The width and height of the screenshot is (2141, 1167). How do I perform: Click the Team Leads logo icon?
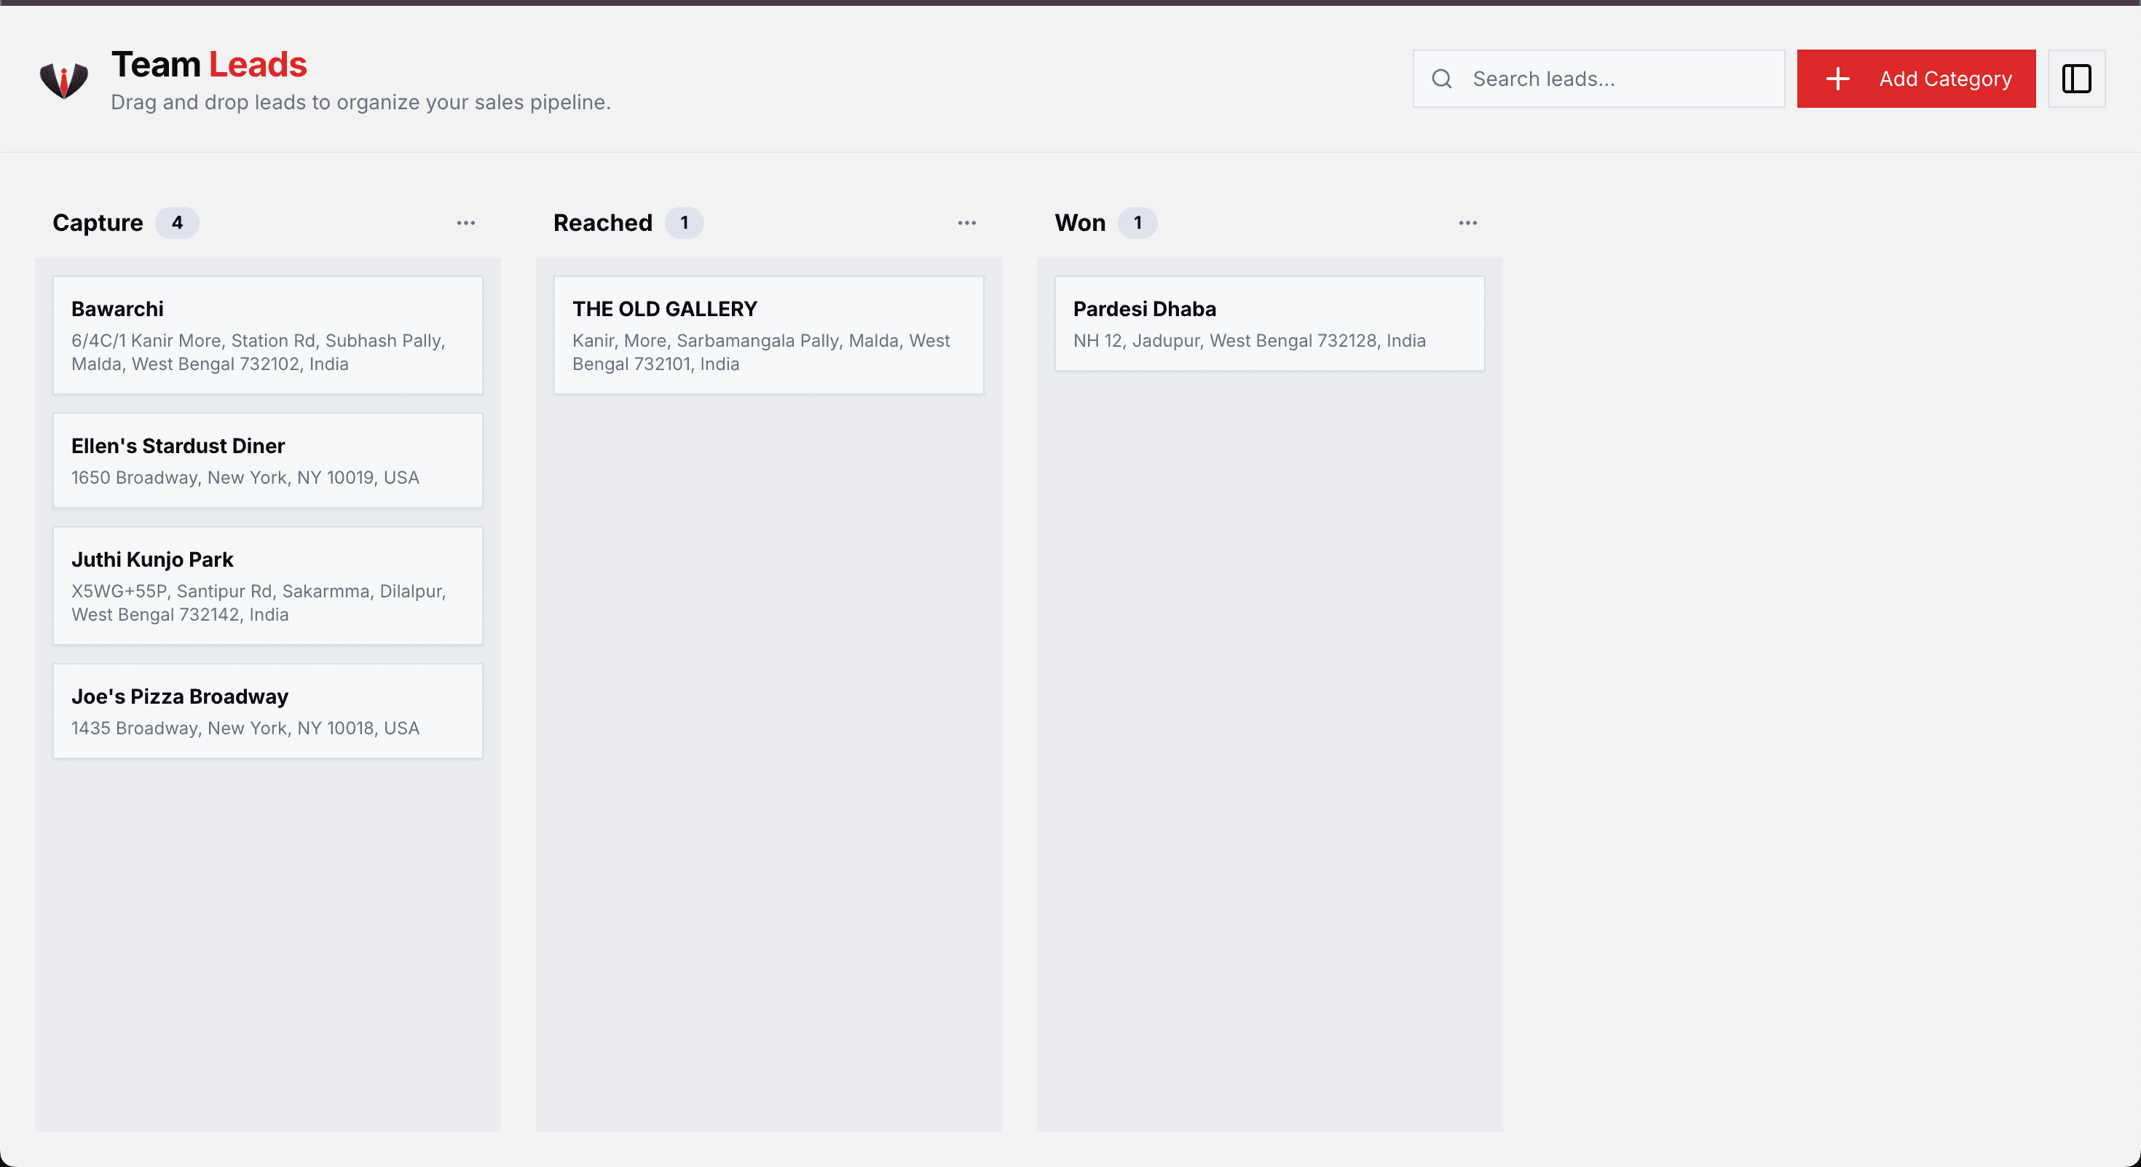pos(64,80)
